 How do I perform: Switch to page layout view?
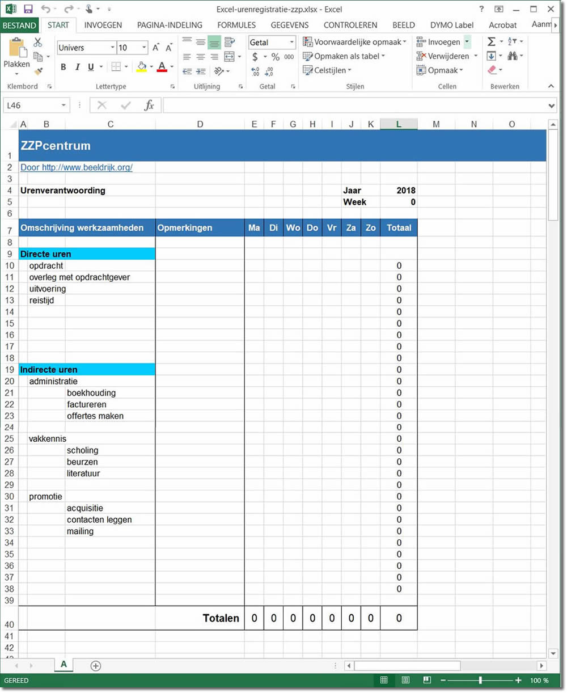click(x=405, y=681)
